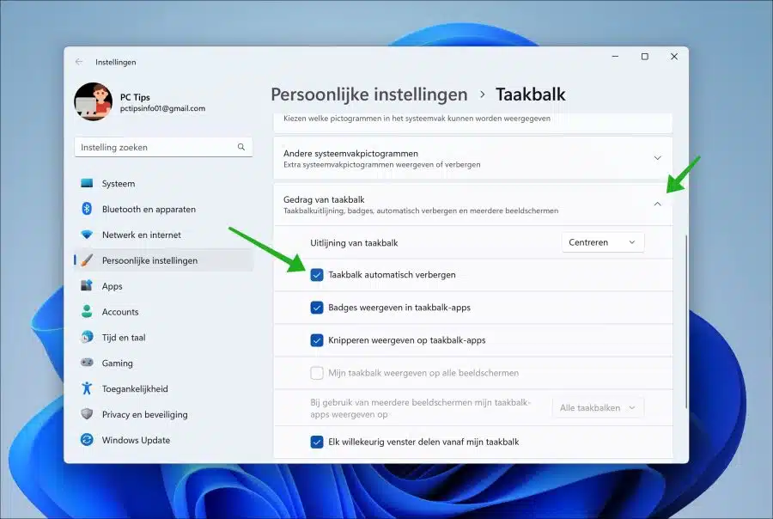The height and width of the screenshot is (519, 773).
Task: Open the Accounts settings page
Action: pos(164,312)
